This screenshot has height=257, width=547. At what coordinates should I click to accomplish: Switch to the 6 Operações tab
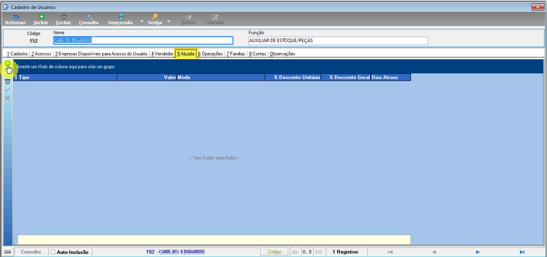tap(211, 54)
